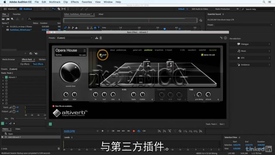Viewport: 275px width, 155px height.
Task: Open Presets dropdown in Rack Effect window
Action: click(74, 38)
